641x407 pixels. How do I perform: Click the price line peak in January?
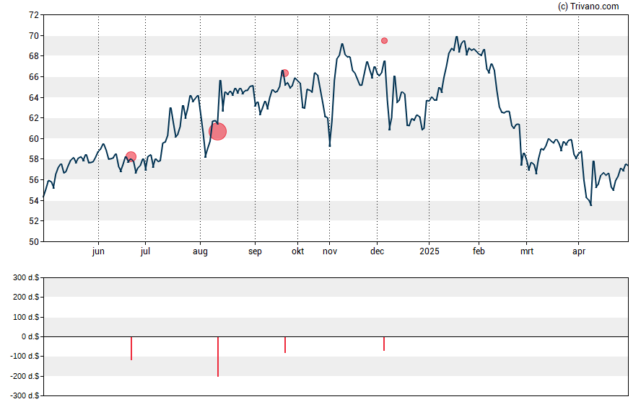(457, 37)
